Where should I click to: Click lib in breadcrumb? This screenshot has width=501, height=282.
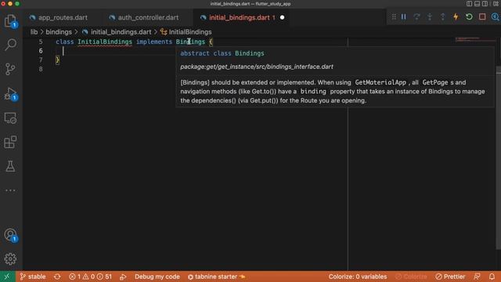point(34,32)
